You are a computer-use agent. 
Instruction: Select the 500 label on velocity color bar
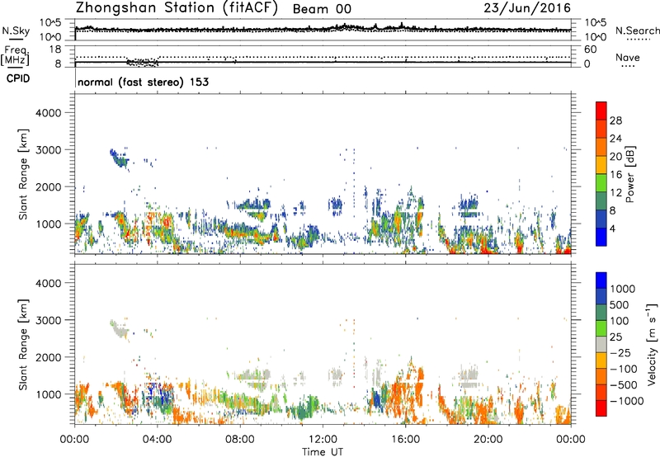[x=620, y=305]
